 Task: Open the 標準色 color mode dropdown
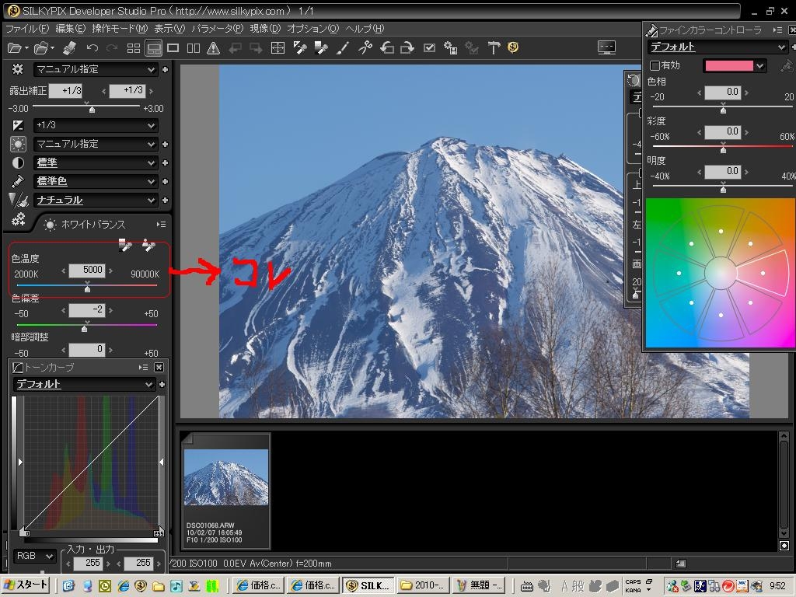(96, 181)
